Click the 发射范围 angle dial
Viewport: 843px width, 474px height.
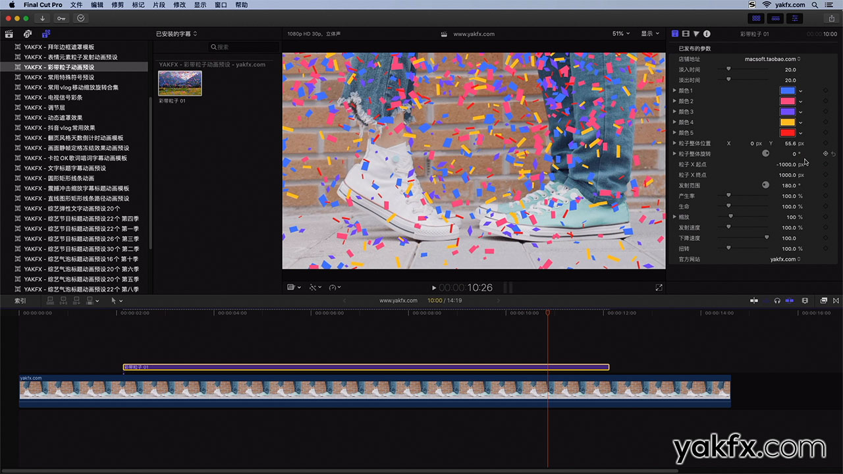pos(765,185)
